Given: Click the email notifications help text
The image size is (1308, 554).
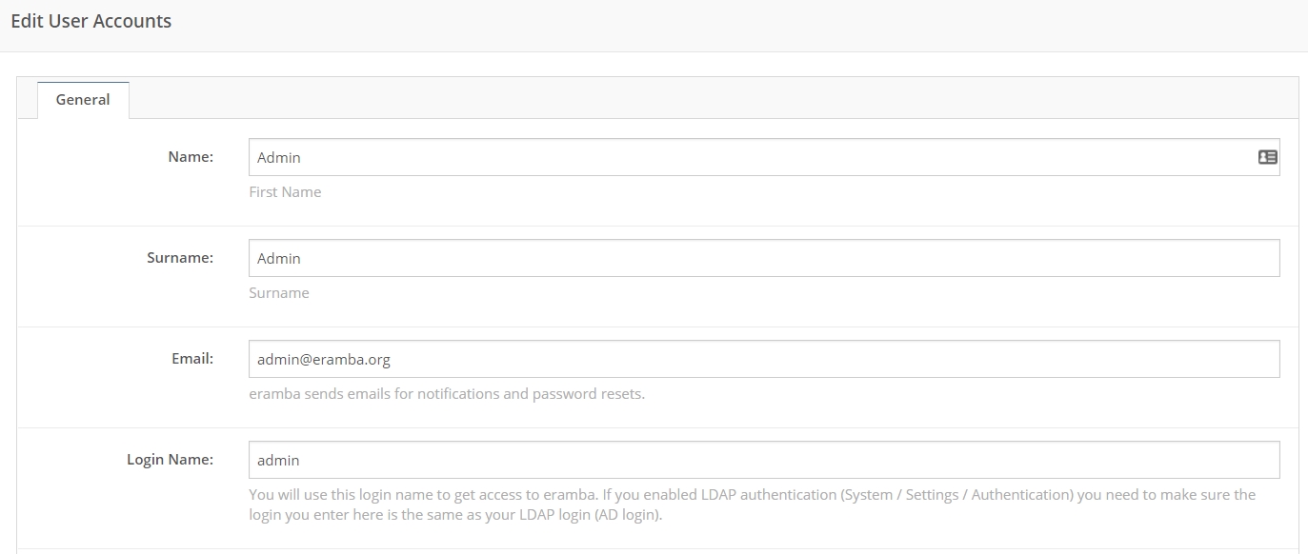Looking at the screenshot, I should point(447,394).
